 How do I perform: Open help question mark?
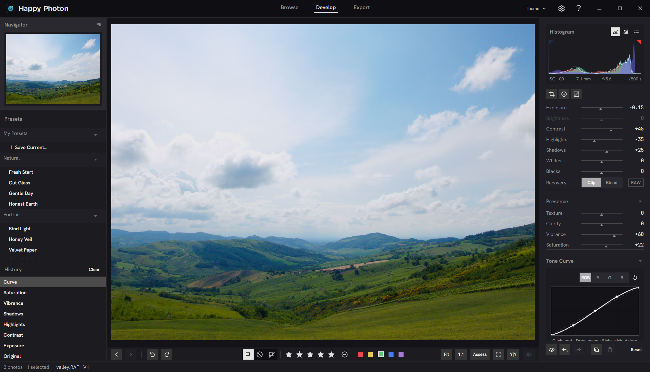(579, 9)
